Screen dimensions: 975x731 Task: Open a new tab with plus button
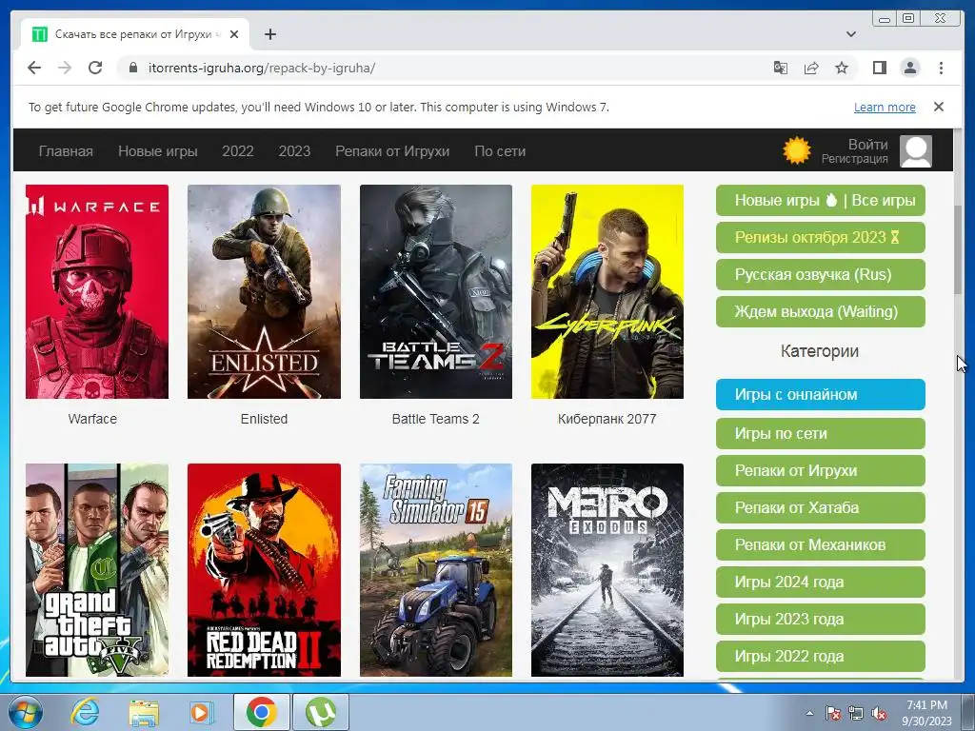pos(269,34)
